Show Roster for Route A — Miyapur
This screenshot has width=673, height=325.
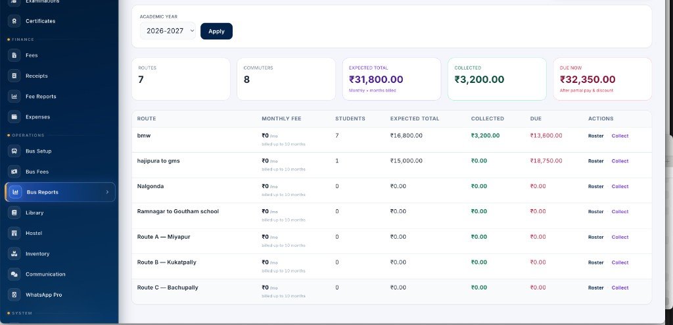[x=595, y=238]
